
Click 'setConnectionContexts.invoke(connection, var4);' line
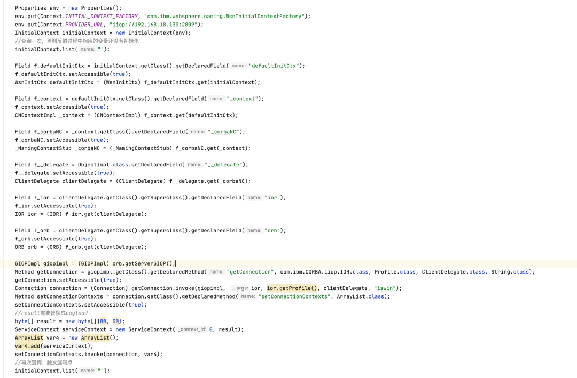[89, 355]
